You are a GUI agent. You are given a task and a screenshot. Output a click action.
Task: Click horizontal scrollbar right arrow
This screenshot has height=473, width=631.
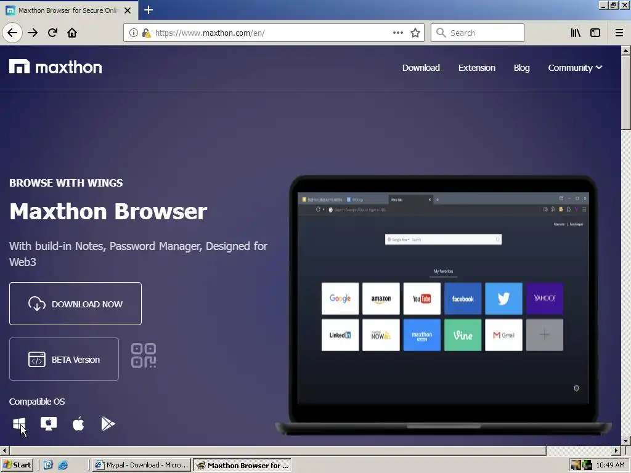[x=616, y=450]
